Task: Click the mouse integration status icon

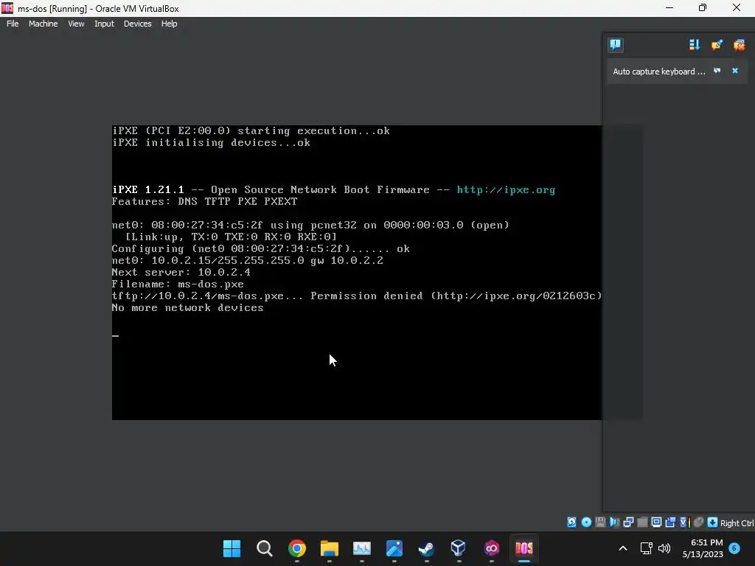Action: 698,523
